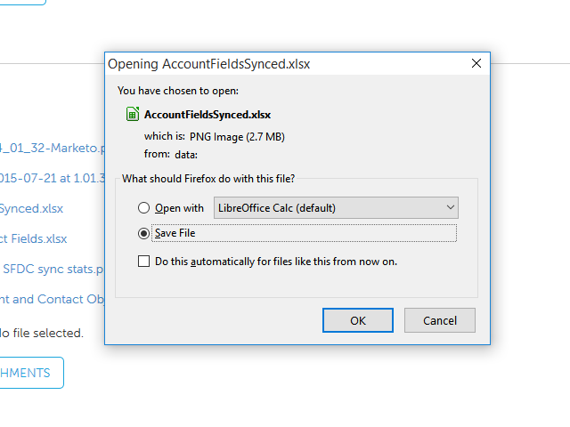The height and width of the screenshot is (427, 570).
Task: Open the Fields.xlsx attachment link
Action: [x=34, y=238]
